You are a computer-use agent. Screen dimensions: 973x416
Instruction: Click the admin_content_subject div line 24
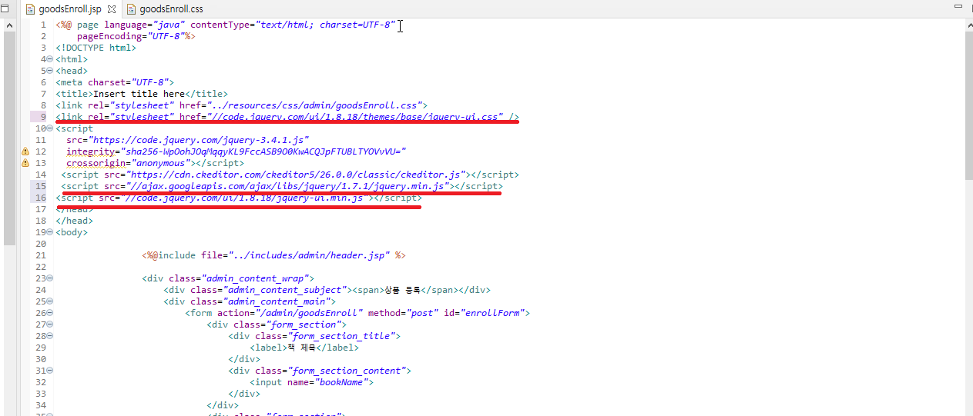coord(327,290)
